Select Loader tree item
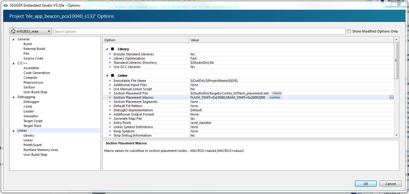This screenshot has height=194, width=409. [x=29, y=111]
